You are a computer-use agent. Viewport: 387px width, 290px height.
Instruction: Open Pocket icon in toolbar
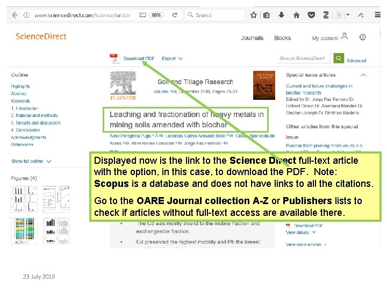pos(311,15)
